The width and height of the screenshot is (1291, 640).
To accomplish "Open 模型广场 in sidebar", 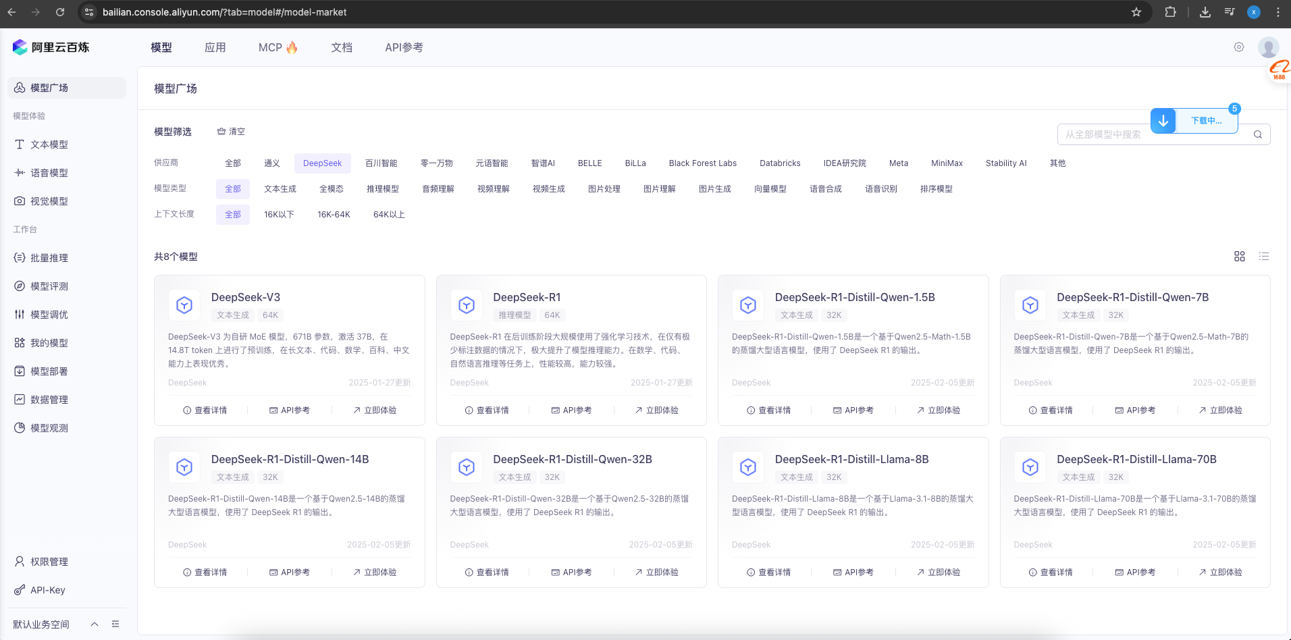I will [x=67, y=88].
